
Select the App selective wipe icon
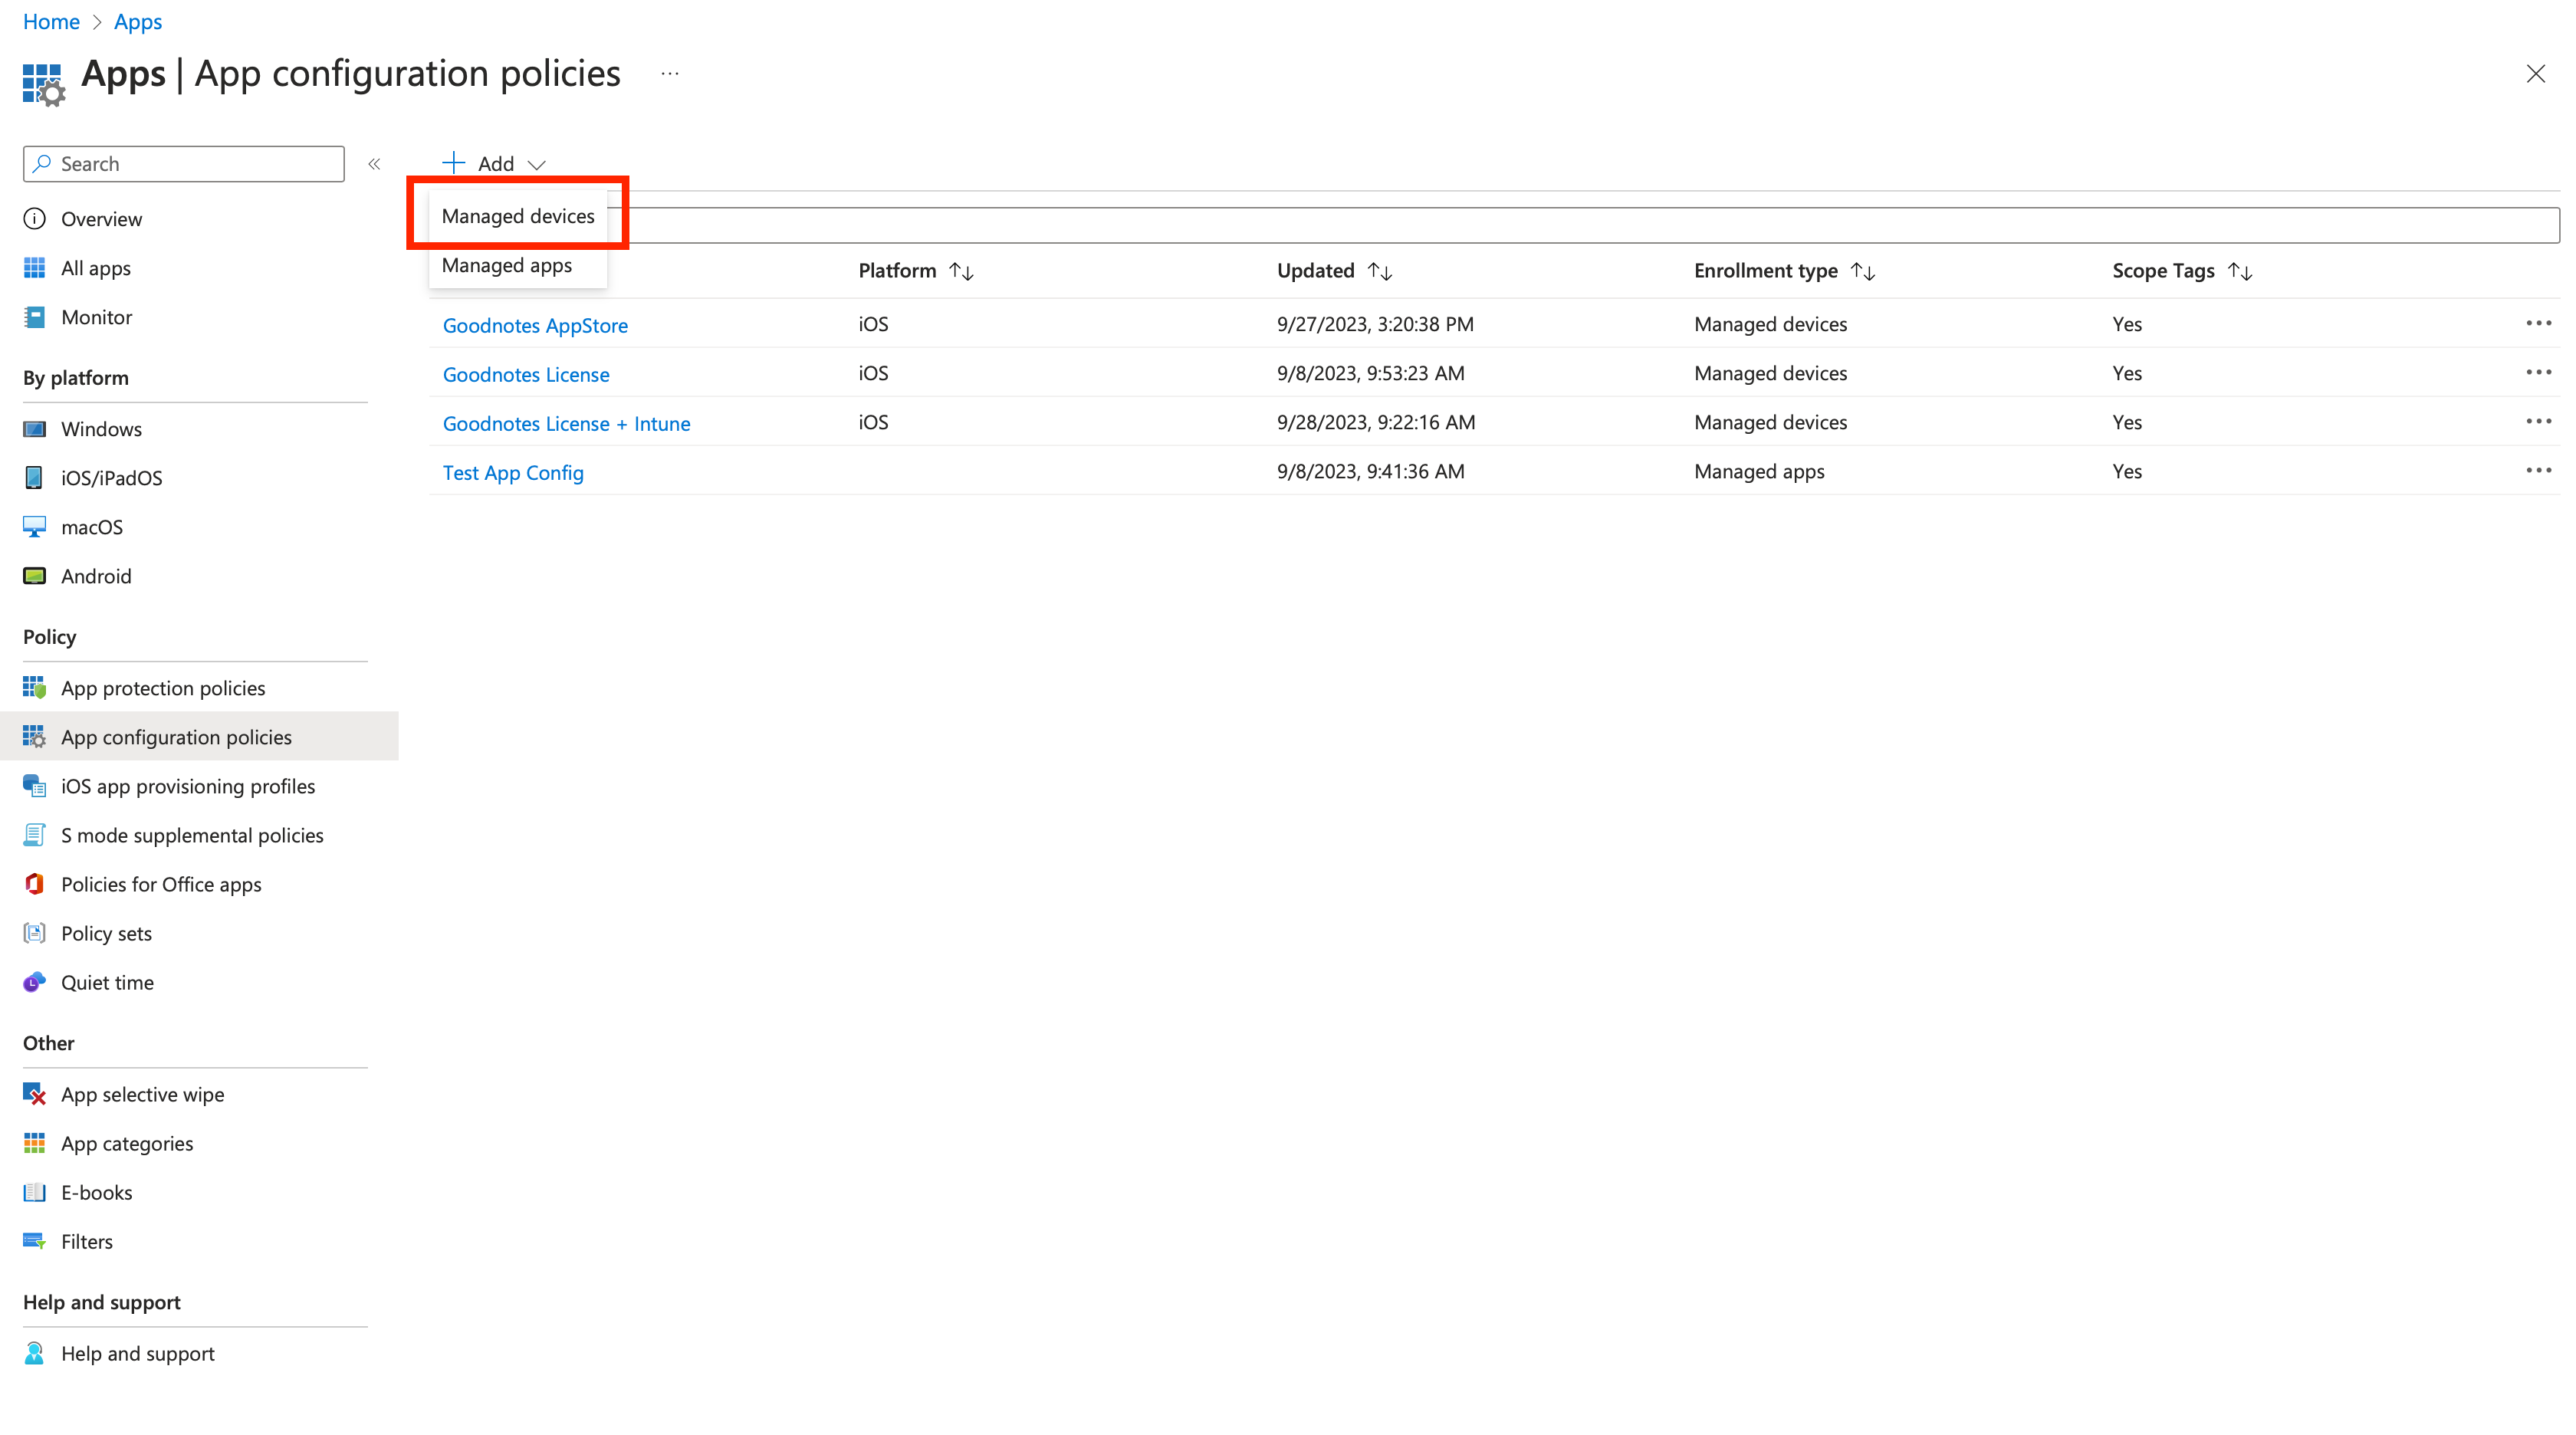pos(34,1094)
